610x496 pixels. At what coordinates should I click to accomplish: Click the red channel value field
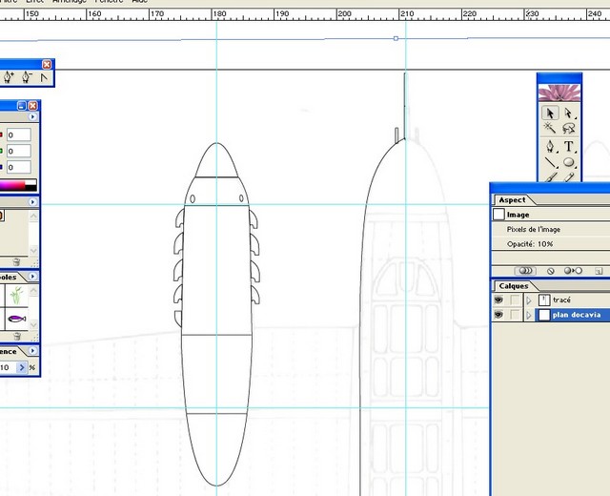[x=19, y=134]
